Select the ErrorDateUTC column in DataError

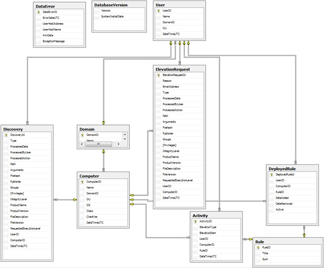60,18
